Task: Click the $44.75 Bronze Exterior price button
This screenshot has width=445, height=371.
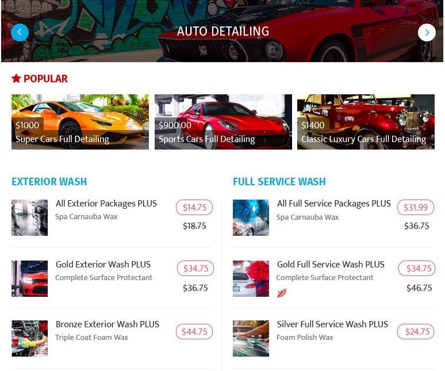Action: pos(194,331)
